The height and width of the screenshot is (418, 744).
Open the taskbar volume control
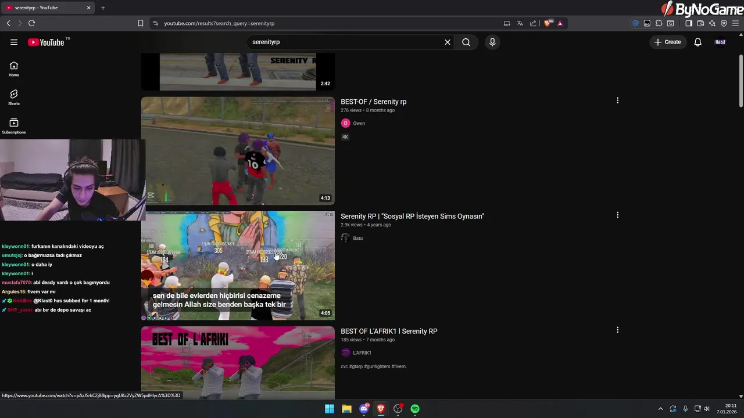(x=707, y=409)
